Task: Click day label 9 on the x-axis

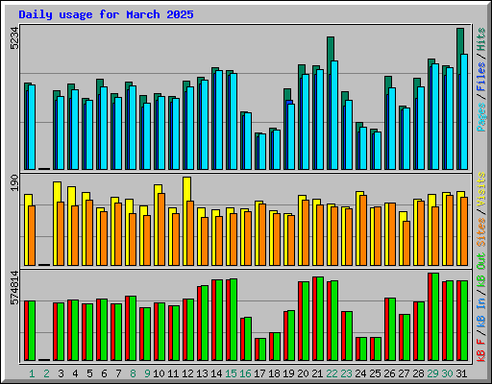Action: coord(147,373)
